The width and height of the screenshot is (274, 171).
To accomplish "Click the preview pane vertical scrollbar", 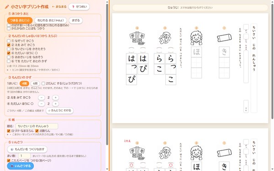I will click(272, 61).
